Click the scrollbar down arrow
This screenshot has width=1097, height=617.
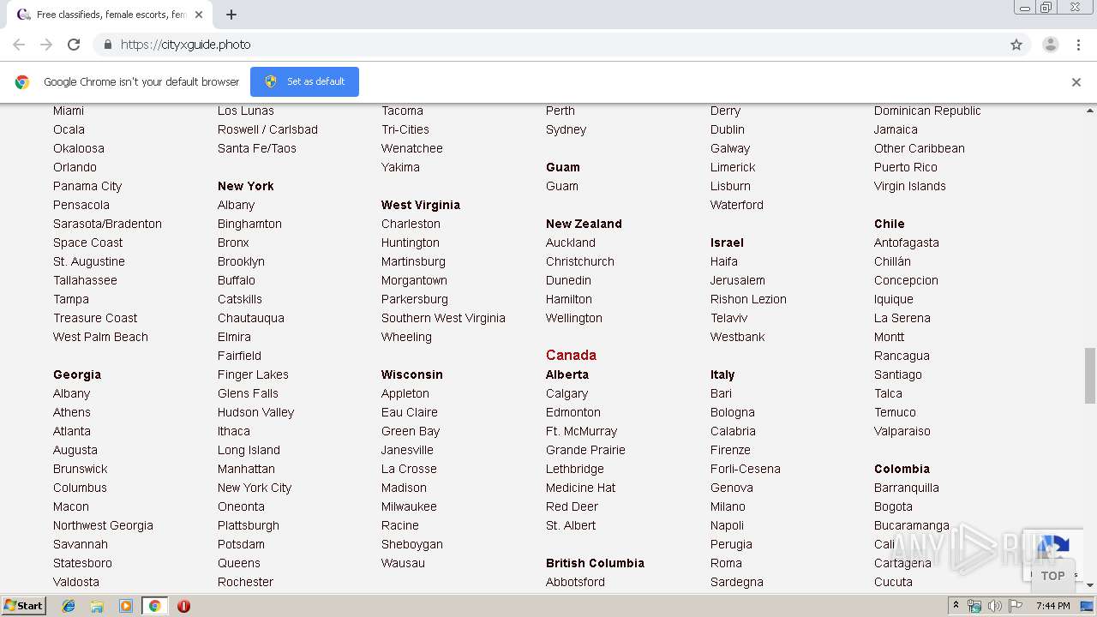(x=1090, y=585)
